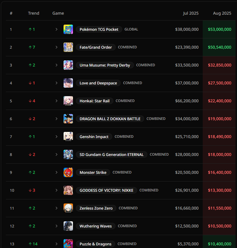Select the $11,550,000 Zenless Zone Zero value

pos(219,208)
